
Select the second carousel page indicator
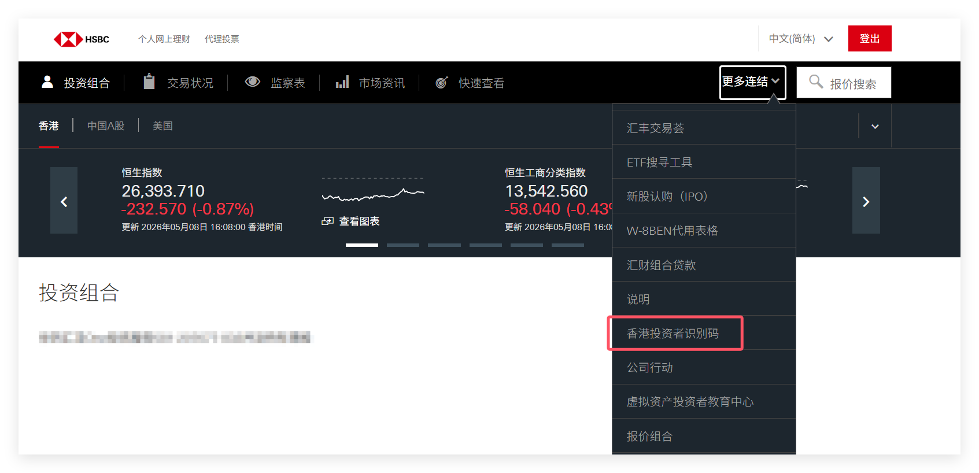403,245
